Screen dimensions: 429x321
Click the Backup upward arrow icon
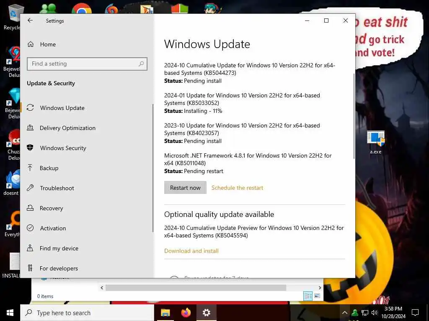coord(30,168)
